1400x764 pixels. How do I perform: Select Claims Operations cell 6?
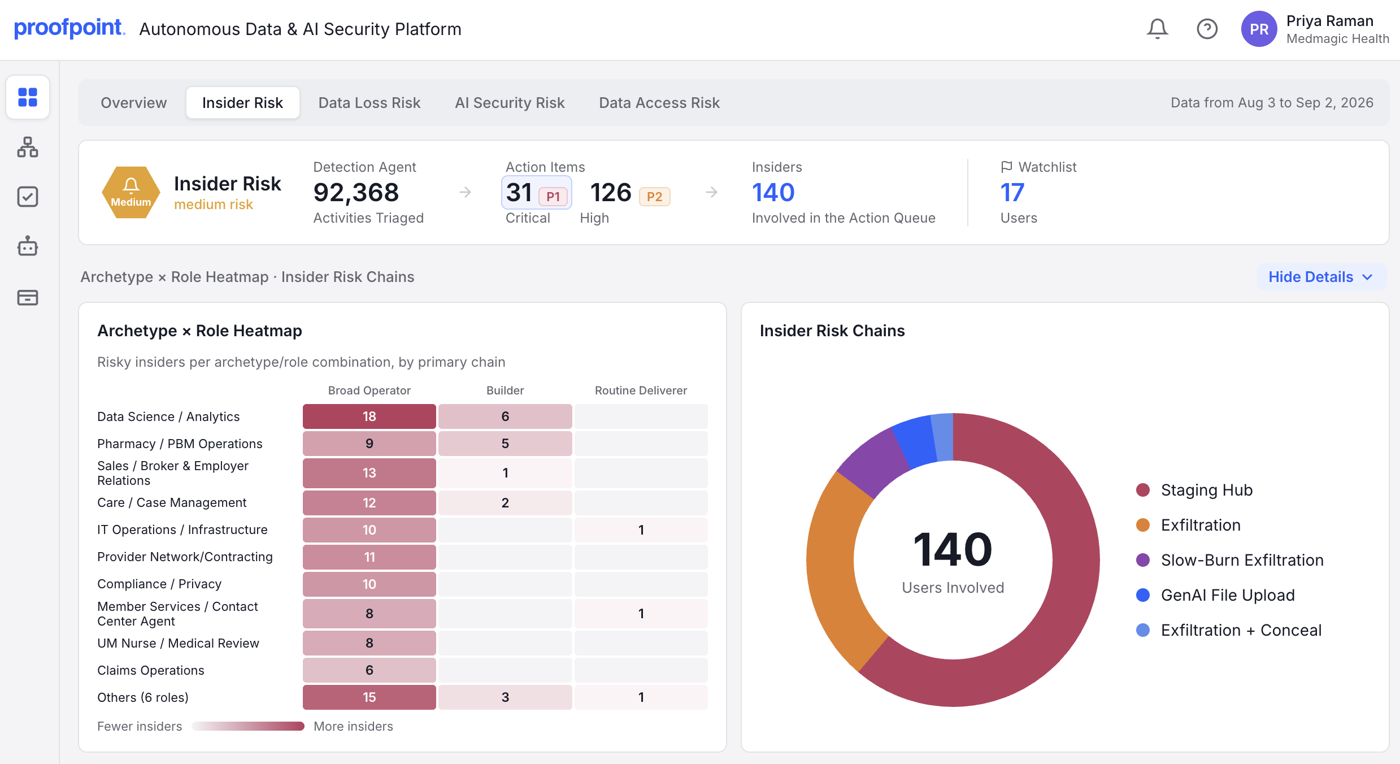tap(369, 670)
